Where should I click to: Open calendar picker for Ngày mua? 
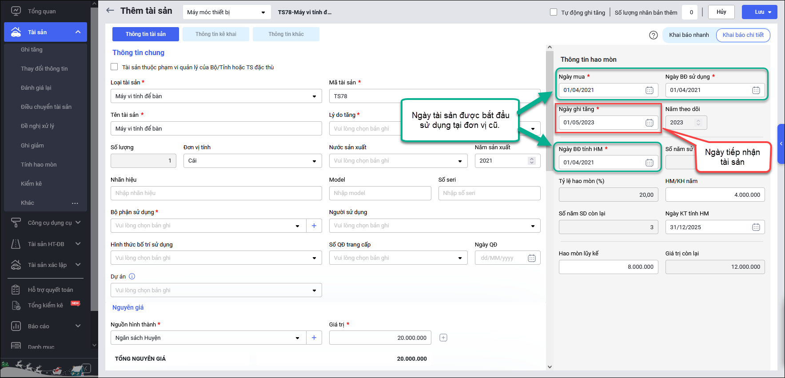click(x=649, y=90)
